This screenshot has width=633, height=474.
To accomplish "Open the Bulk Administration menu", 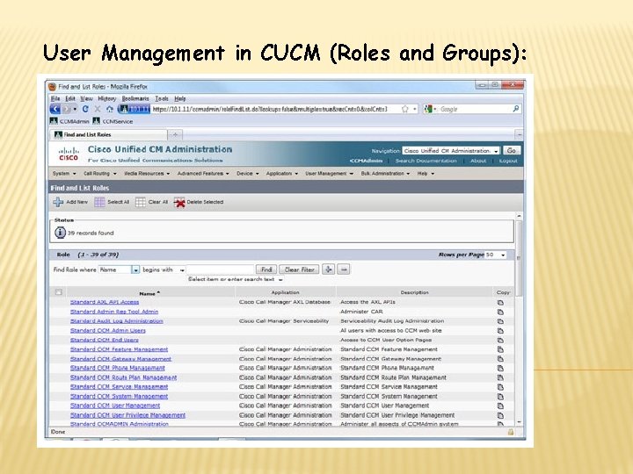I will click(x=385, y=173).
